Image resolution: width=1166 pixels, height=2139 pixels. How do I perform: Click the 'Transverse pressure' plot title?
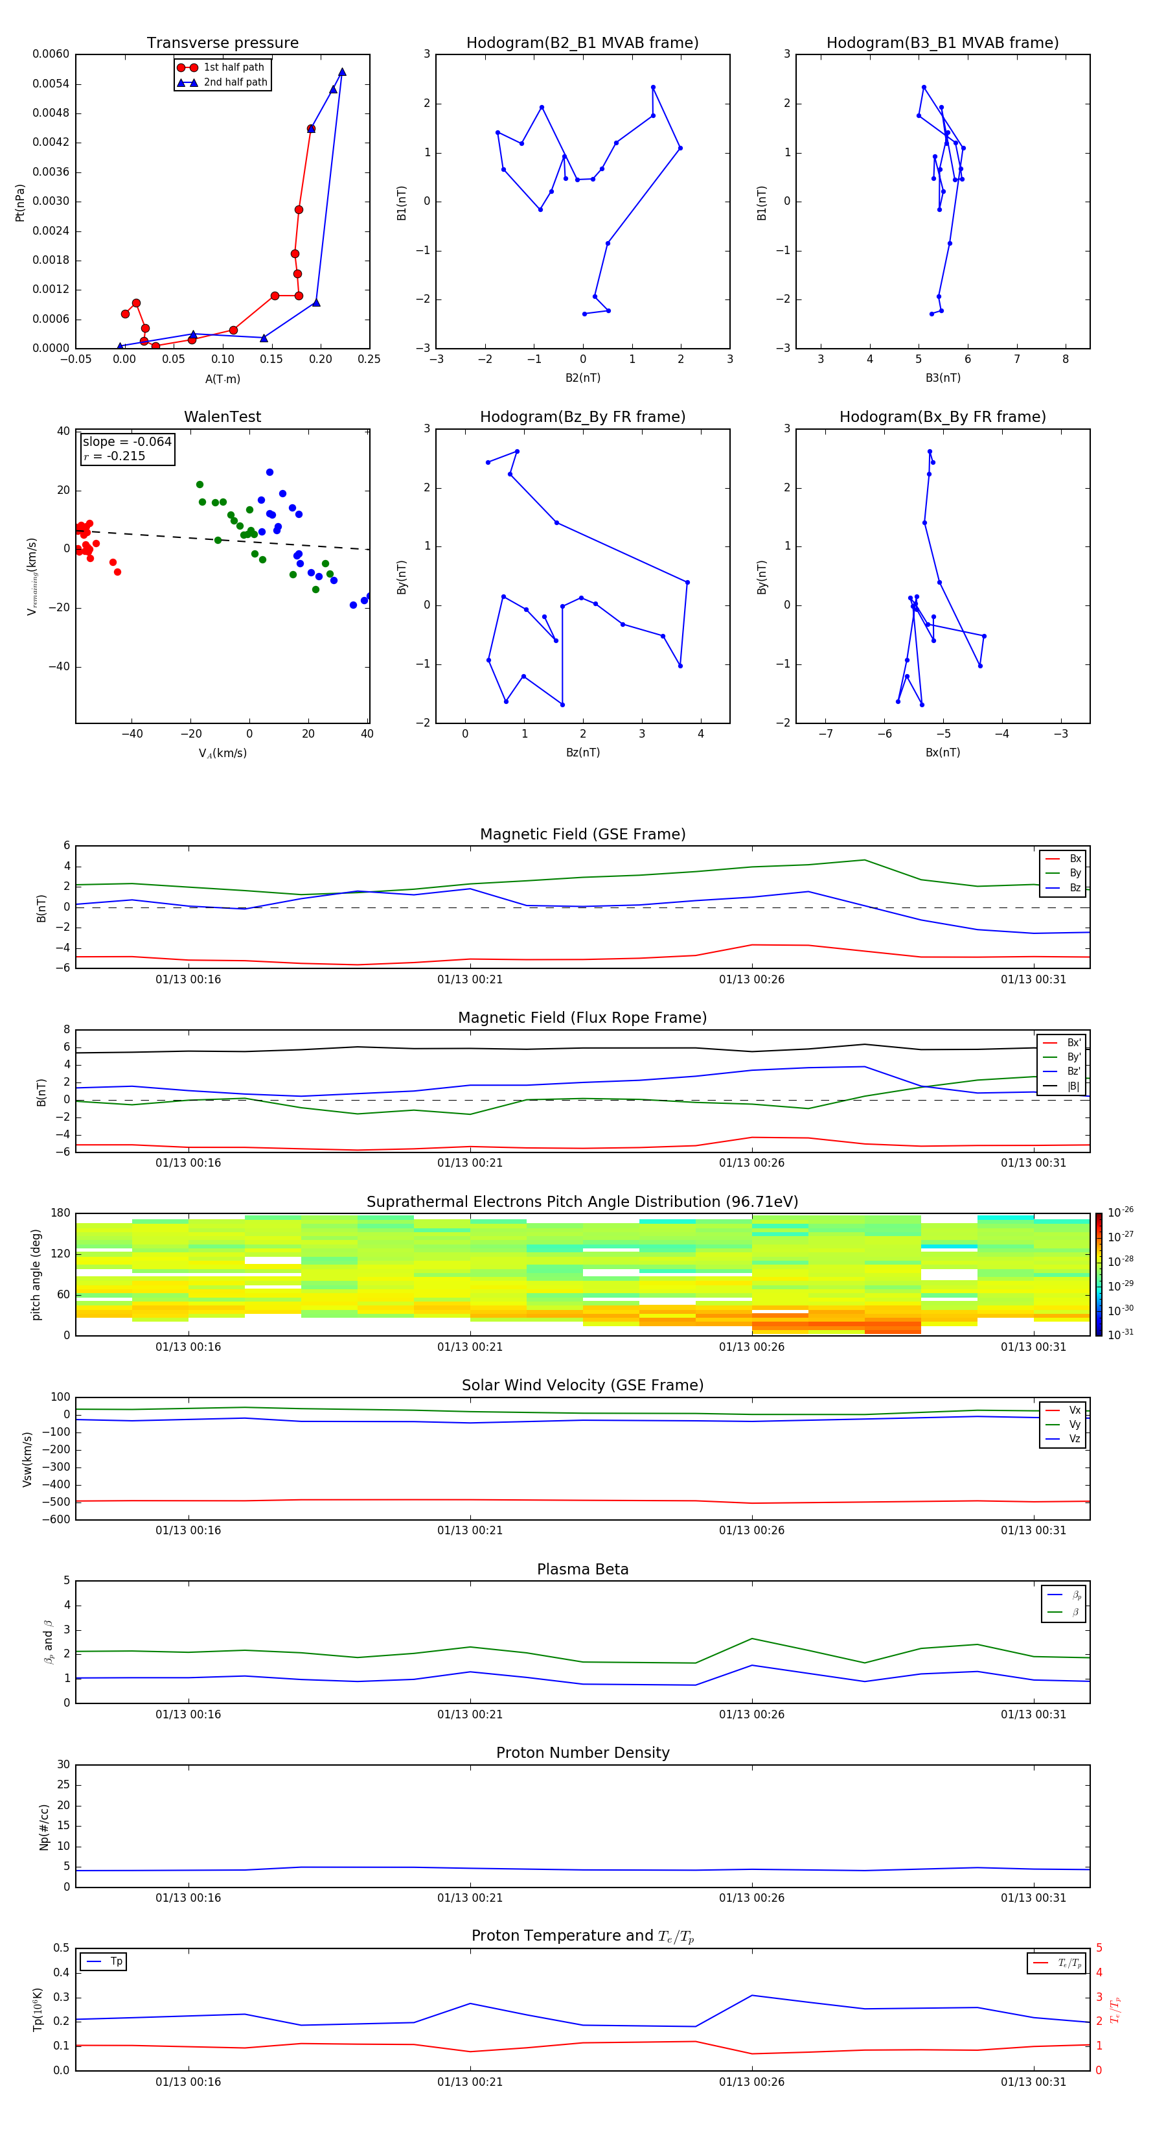[222, 43]
